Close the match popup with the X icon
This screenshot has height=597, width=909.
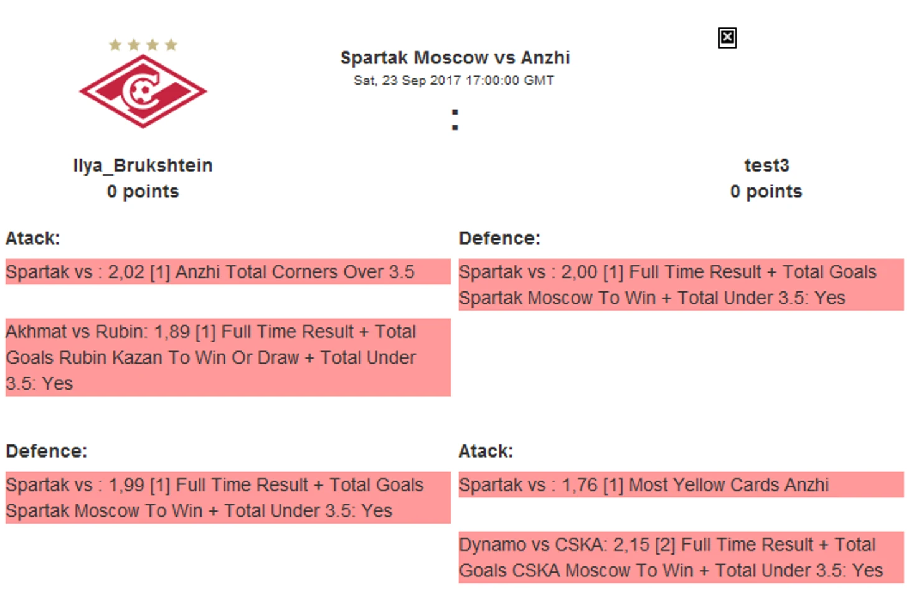(727, 38)
